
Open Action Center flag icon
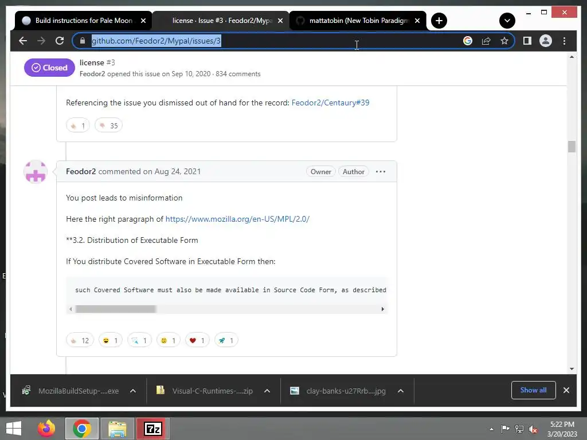[505, 429]
